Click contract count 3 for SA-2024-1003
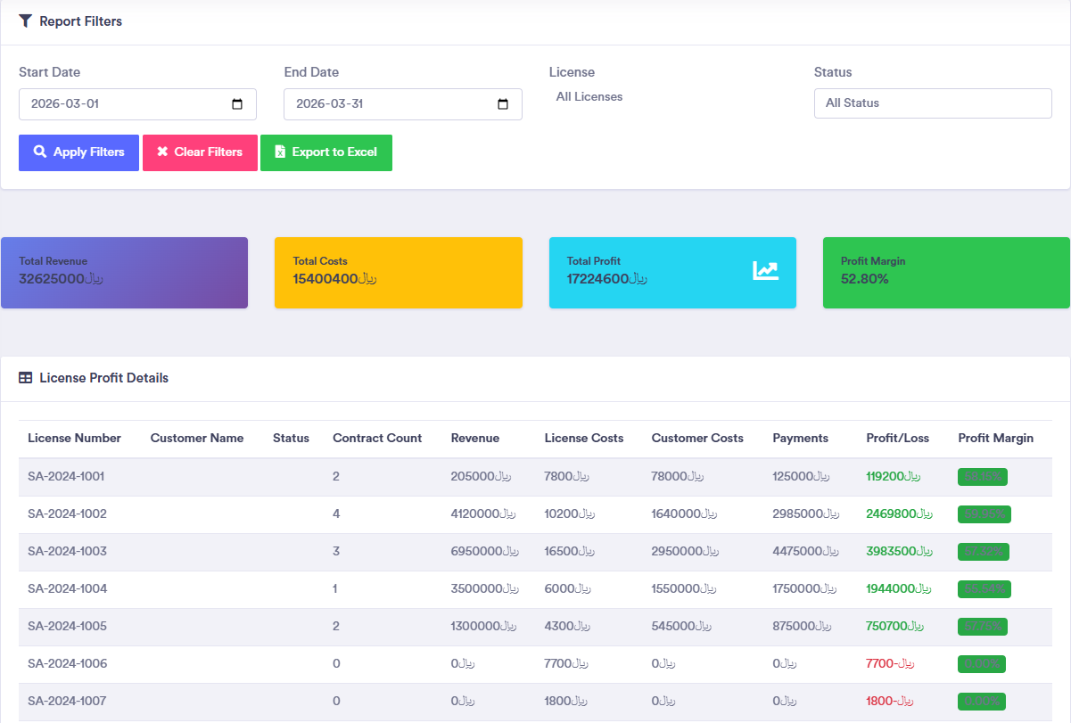The height and width of the screenshot is (723, 1071). coord(336,552)
